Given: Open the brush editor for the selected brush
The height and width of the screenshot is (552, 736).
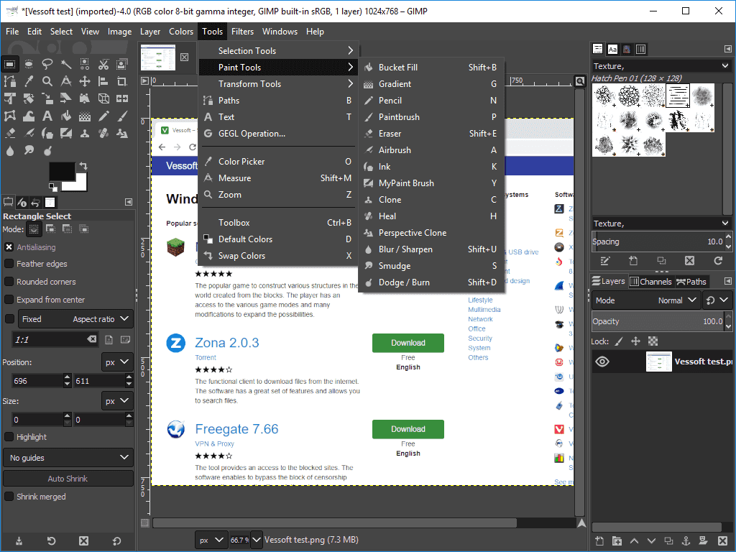Looking at the screenshot, I should coord(605,260).
